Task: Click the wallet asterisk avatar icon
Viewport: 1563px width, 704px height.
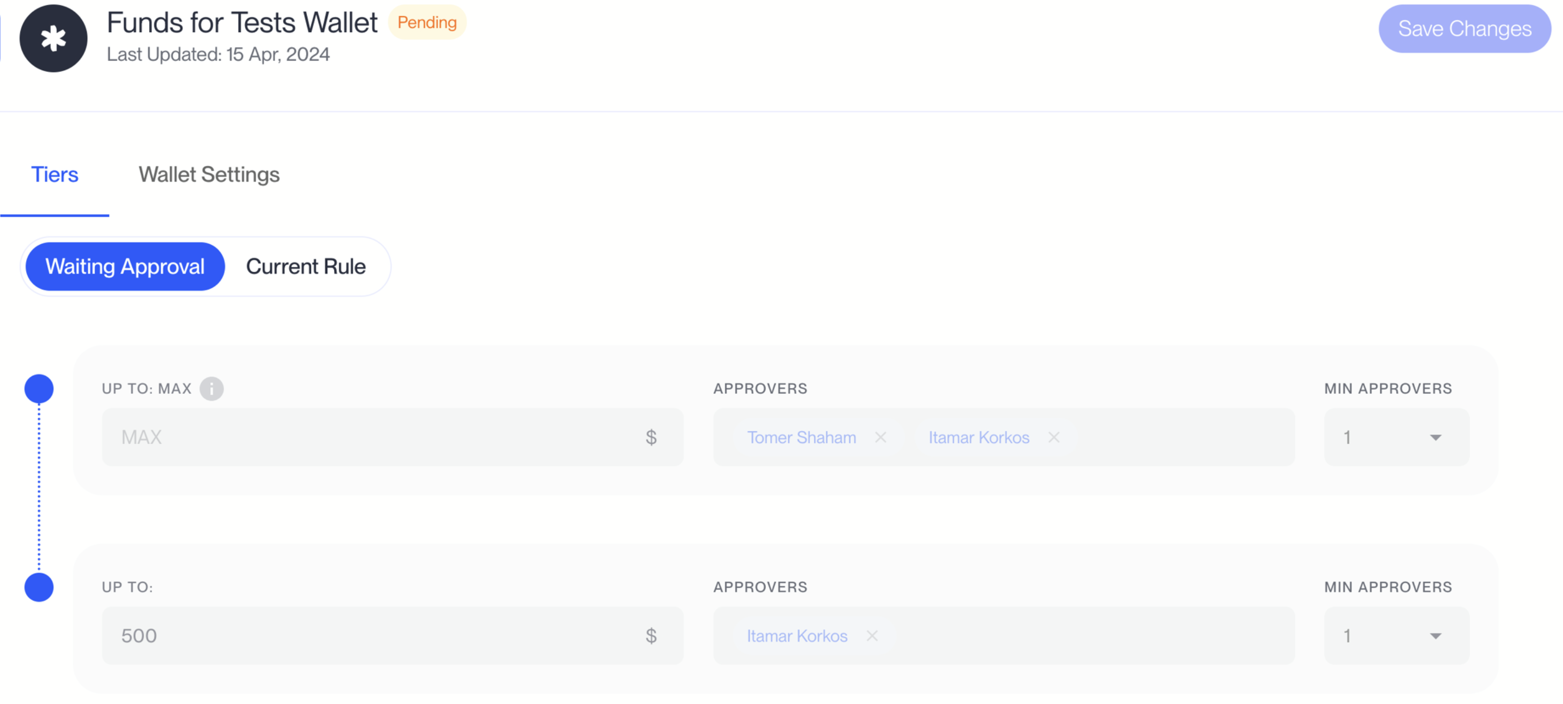Action: tap(53, 38)
